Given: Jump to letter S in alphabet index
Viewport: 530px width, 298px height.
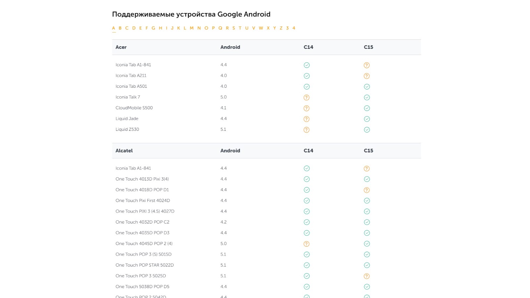Looking at the screenshot, I should pos(234,28).
